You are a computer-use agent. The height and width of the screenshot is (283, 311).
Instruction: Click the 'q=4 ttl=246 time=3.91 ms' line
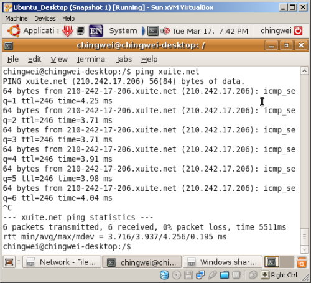[58, 159]
